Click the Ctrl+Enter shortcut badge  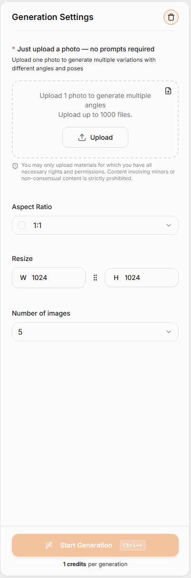[x=133, y=545]
